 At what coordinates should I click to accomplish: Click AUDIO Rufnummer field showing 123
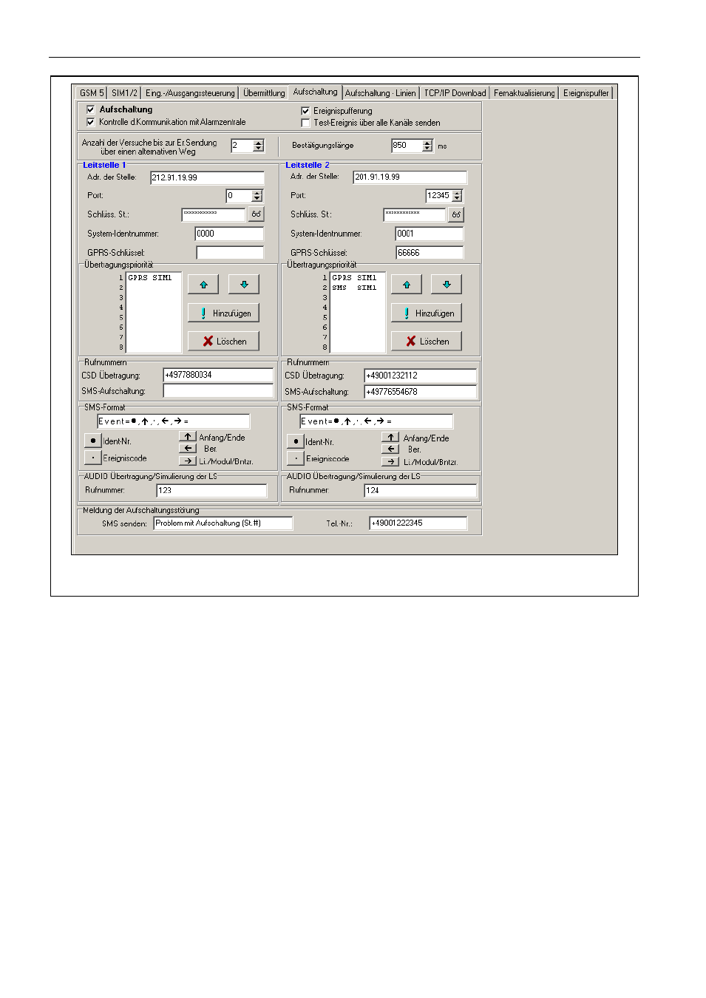(211, 491)
